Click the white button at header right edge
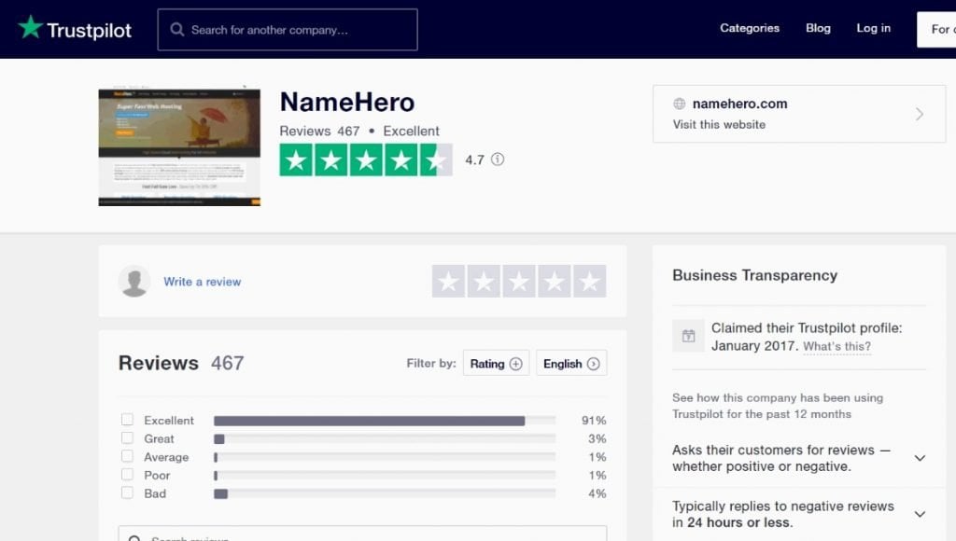The width and height of the screenshot is (956, 541). click(936, 29)
